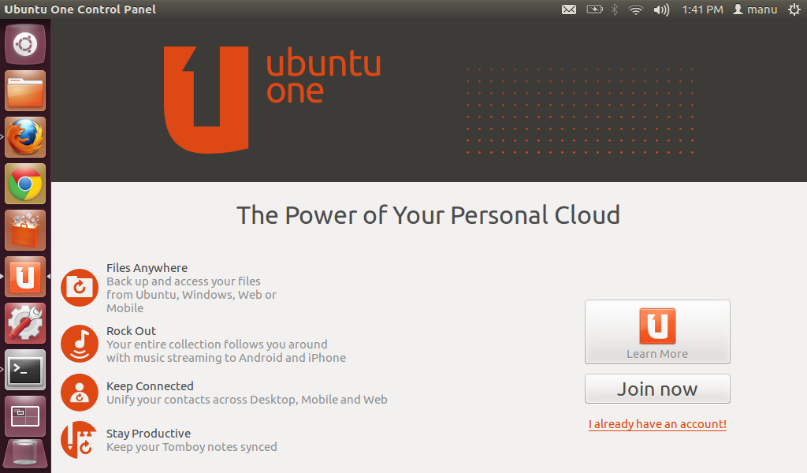Open System Settings from the launcher
807x473 pixels.
click(24, 323)
